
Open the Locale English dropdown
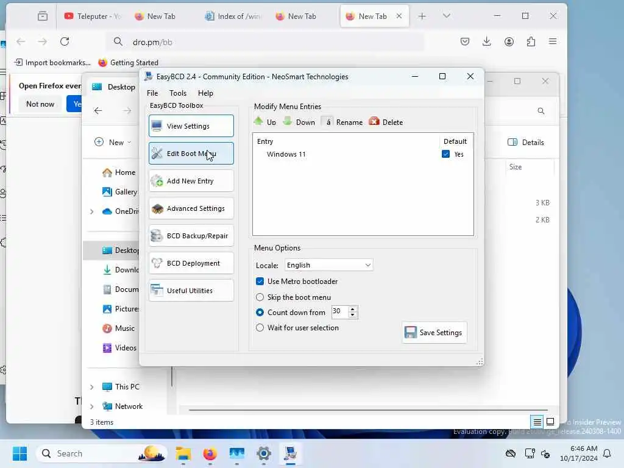(328, 265)
